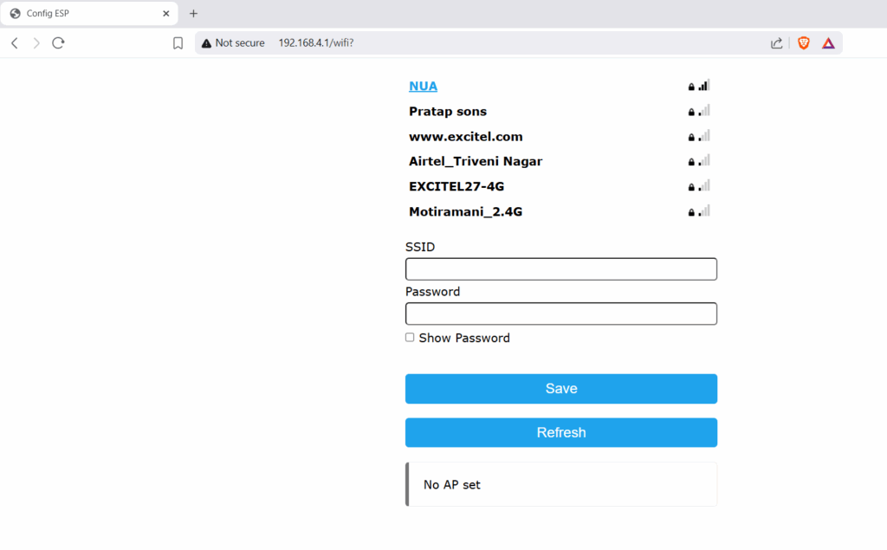The width and height of the screenshot is (887, 550).
Task: Click the lock icon beside NUA
Action: tap(690, 87)
